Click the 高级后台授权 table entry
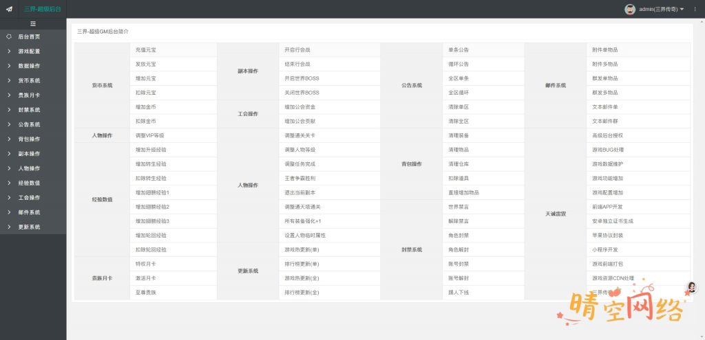705x340 pixels. tap(607, 135)
